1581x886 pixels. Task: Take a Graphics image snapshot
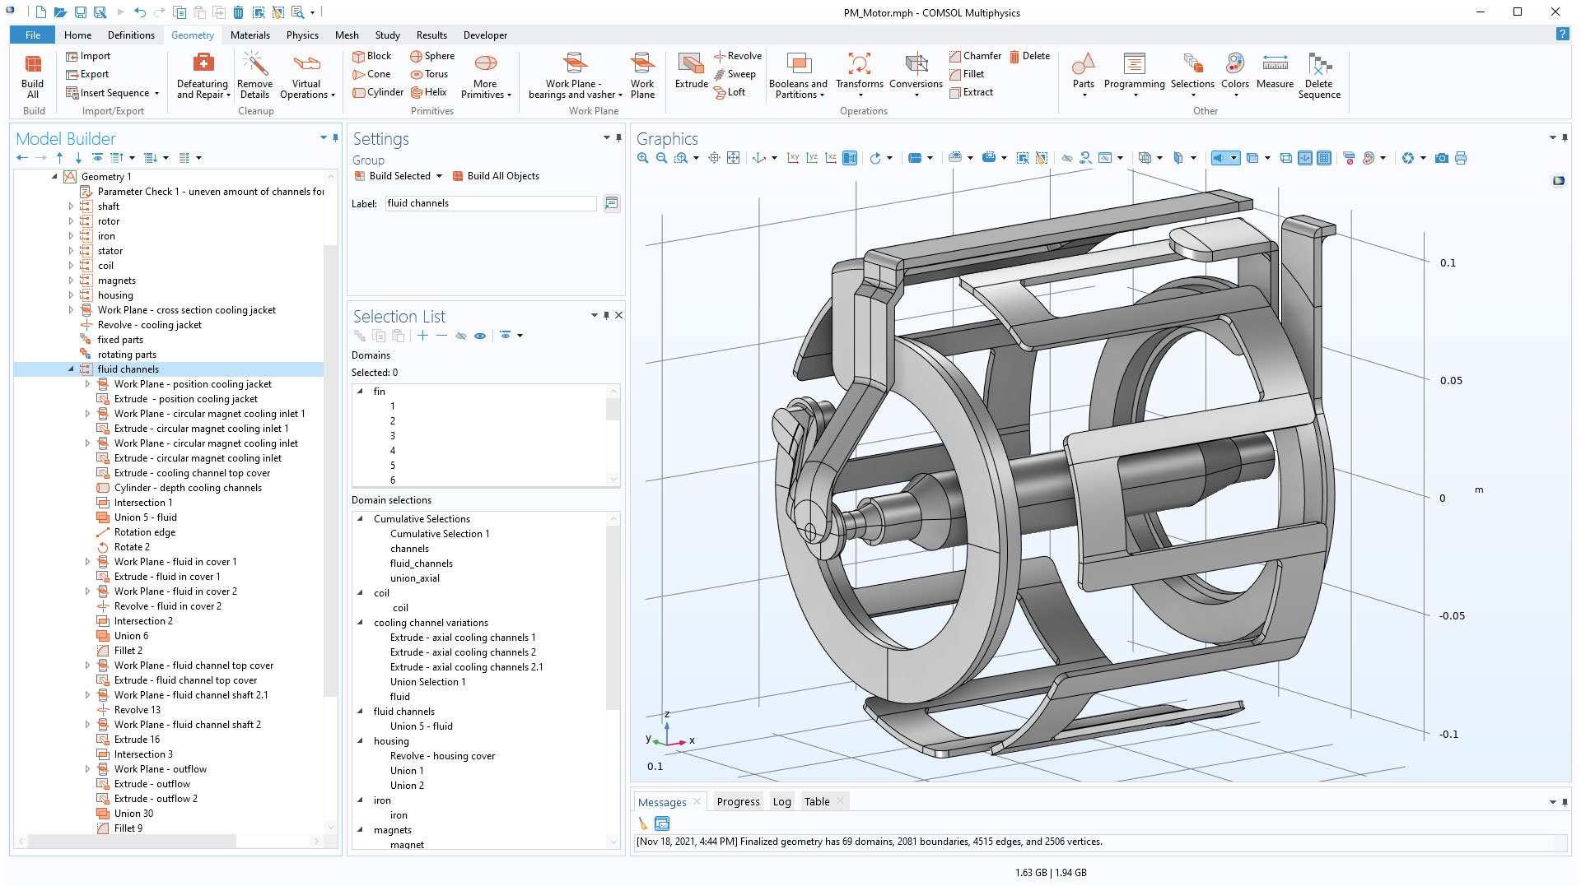1441,158
